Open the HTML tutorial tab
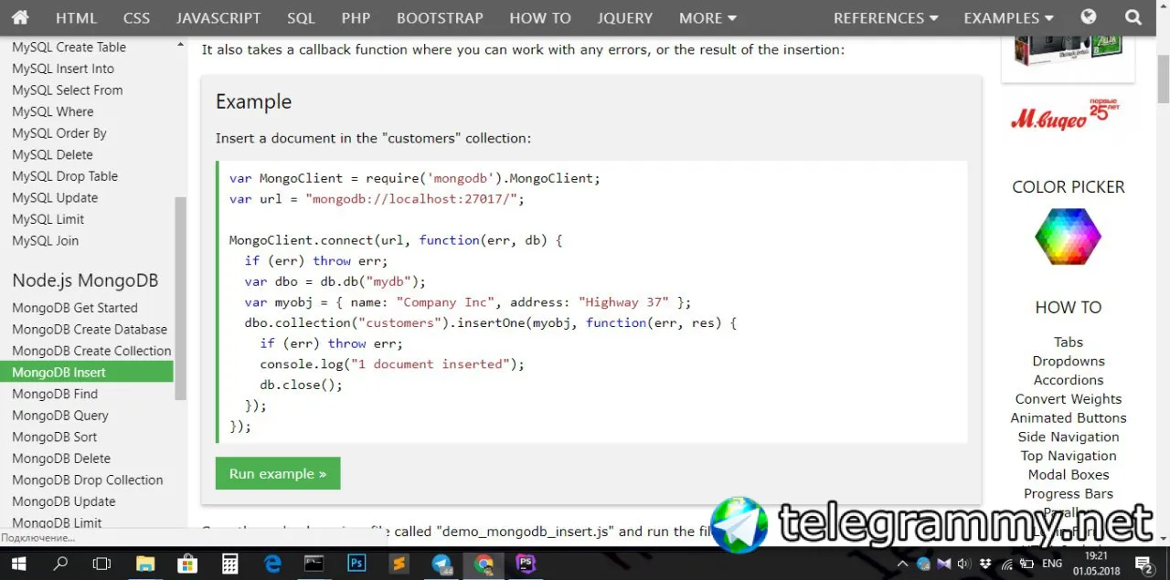The image size is (1170, 580). tap(76, 17)
